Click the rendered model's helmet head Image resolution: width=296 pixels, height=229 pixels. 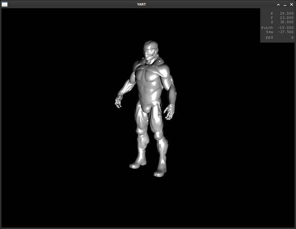(150, 50)
